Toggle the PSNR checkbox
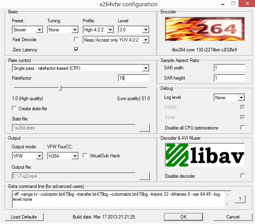 coord(243,107)
